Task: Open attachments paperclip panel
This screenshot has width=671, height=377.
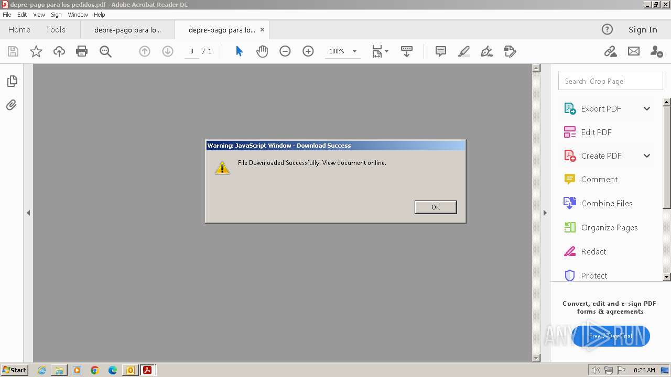Action: 12,105
